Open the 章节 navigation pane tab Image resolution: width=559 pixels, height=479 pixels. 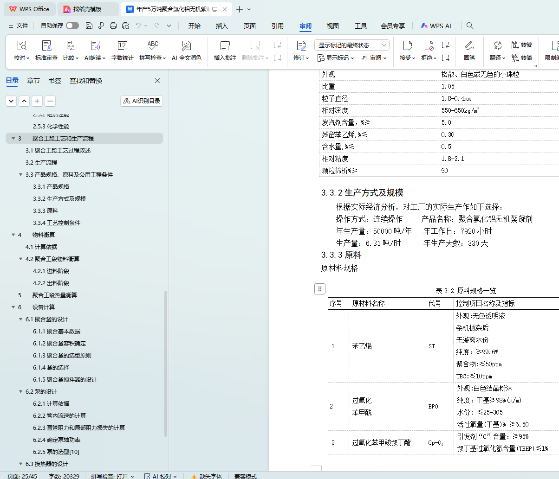point(33,81)
